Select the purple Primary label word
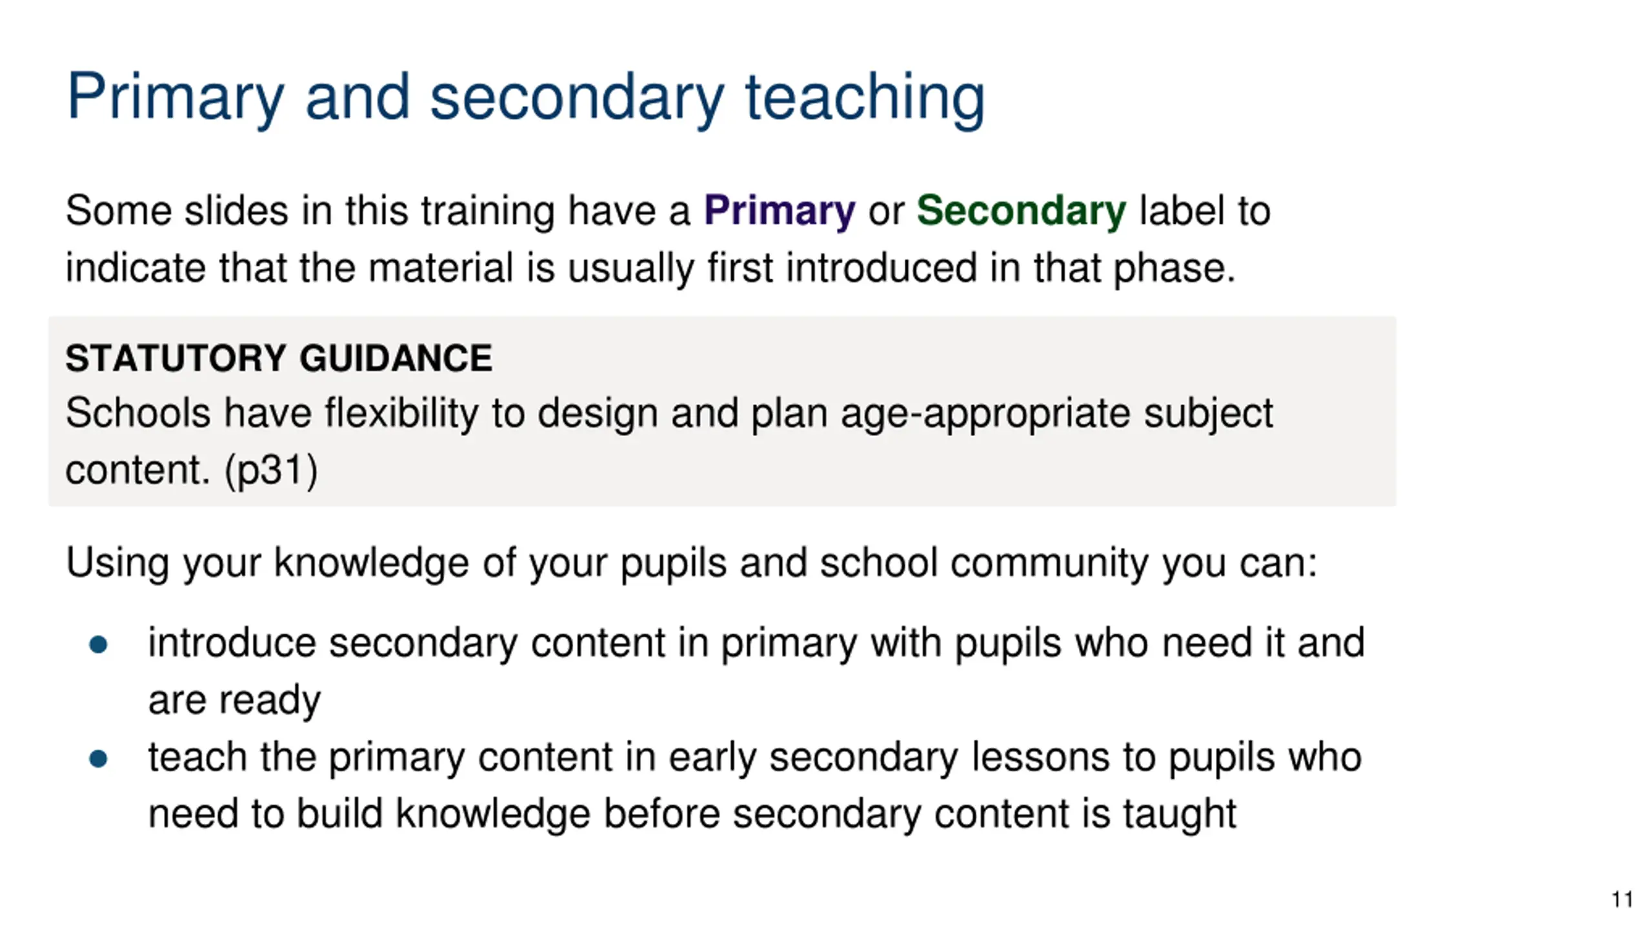Image resolution: width=1652 pixels, height=929 pixels. click(779, 211)
